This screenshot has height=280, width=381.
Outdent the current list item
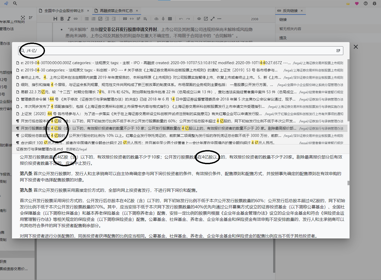[x=107, y=19]
